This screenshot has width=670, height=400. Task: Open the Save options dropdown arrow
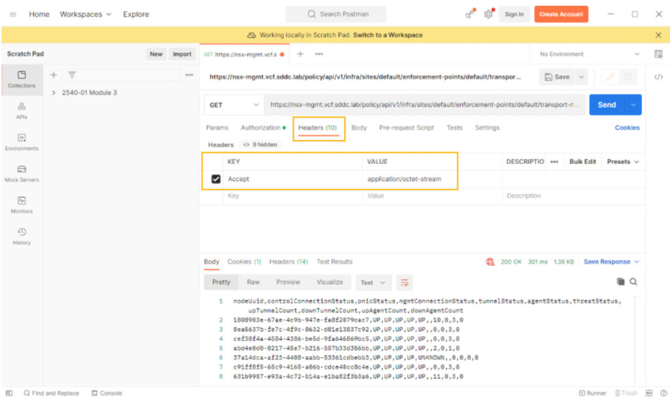pyautogui.click(x=582, y=77)
